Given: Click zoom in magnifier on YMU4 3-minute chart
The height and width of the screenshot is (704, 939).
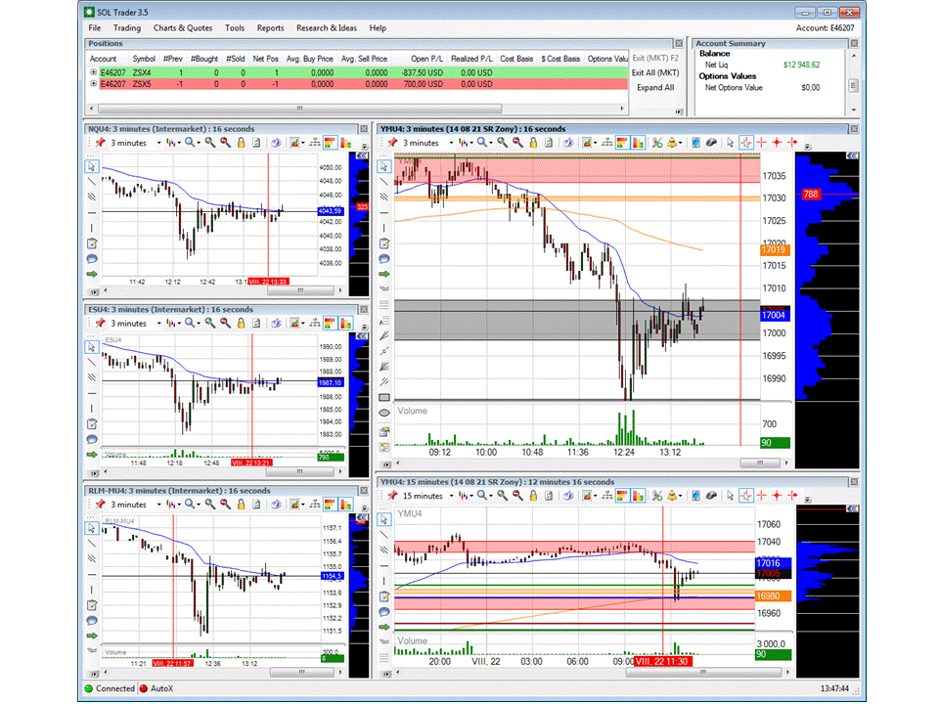Looking at the screenshot, I should 501,143.
